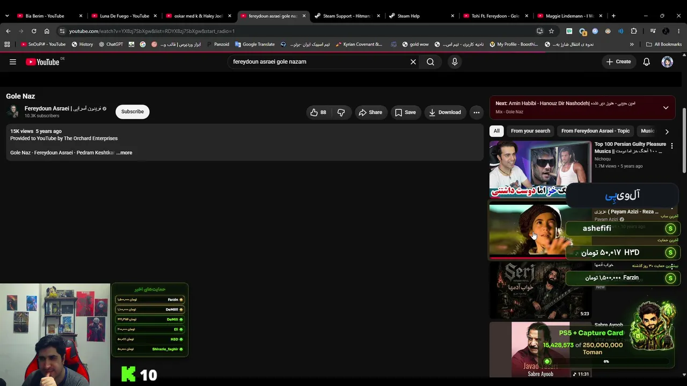Viewport: 687px width, 386px height.
Task: Open the All Bookmarks folder
Action: (x=664, y=44)
